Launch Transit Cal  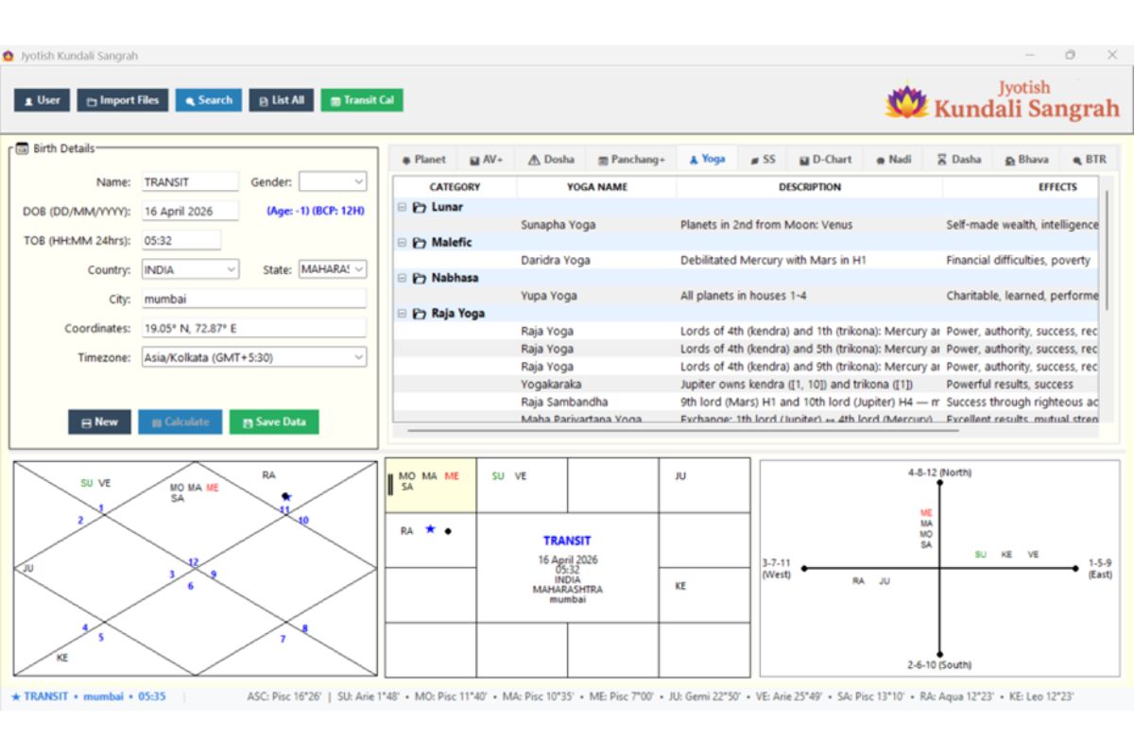point(362,100)
